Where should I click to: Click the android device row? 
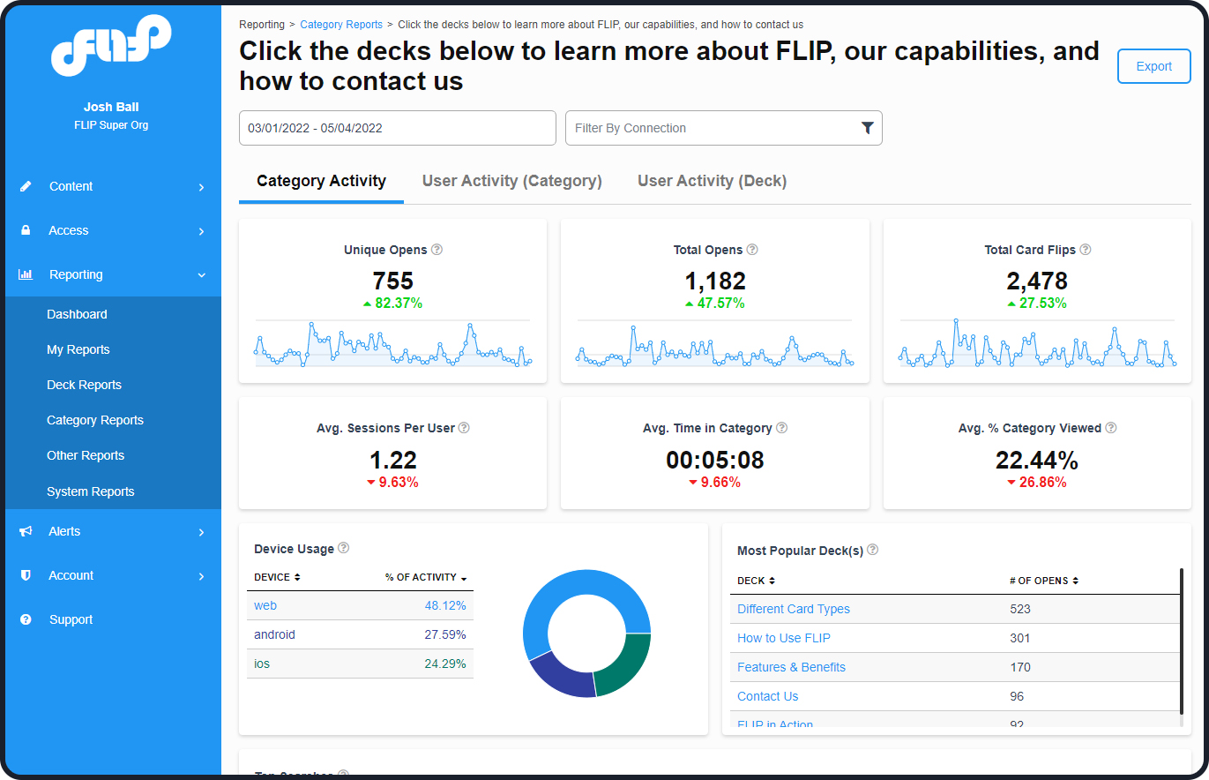[x=360, y=634]
